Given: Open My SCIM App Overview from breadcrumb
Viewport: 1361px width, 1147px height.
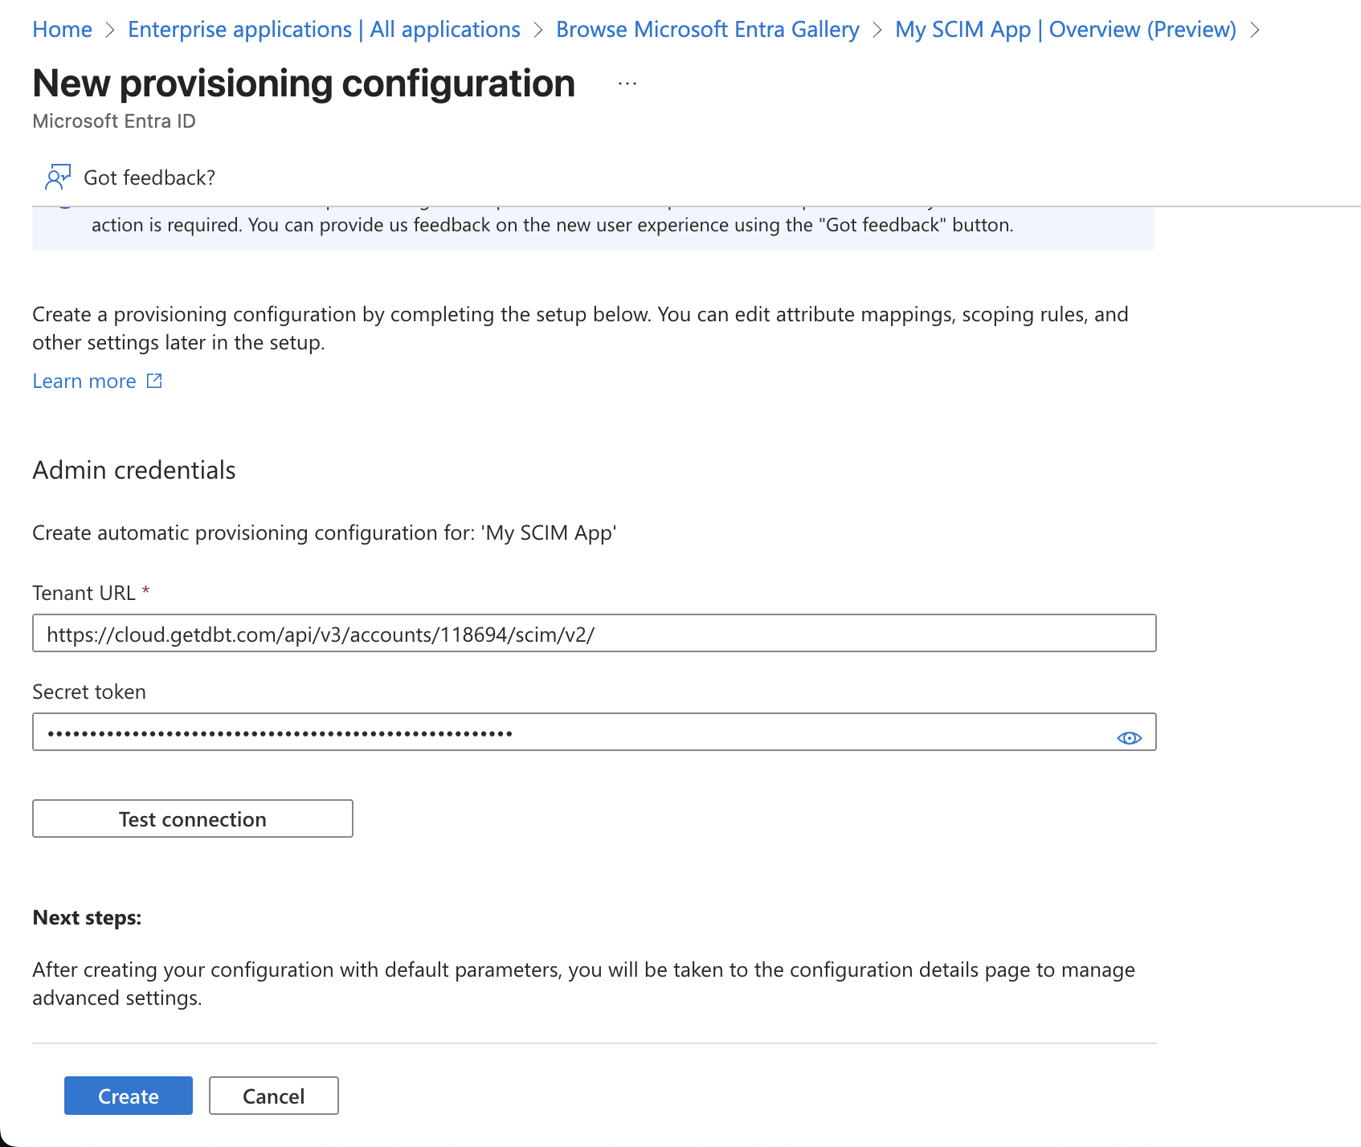Looking at the screenshot, I should (1066, 30).
